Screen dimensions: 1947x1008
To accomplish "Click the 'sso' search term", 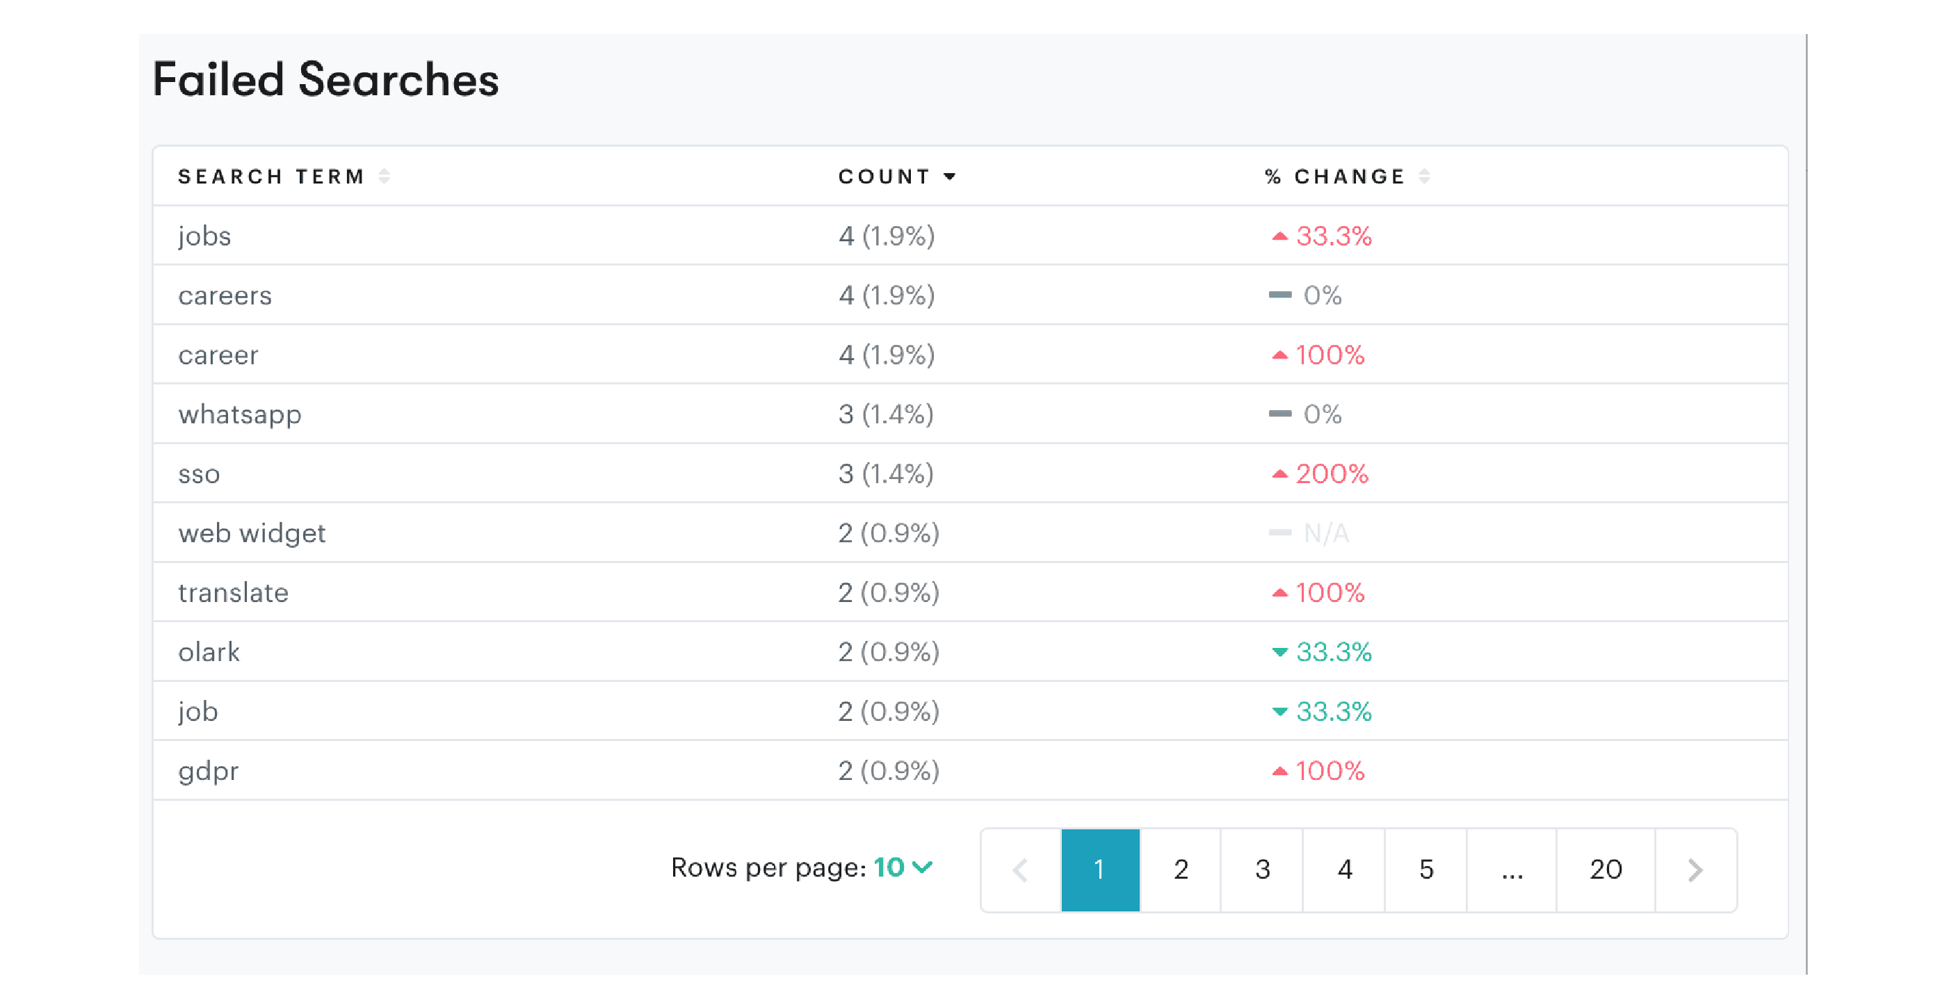I will (199, 474).
